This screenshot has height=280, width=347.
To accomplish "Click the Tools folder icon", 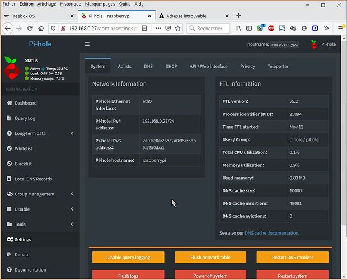I will [x=10, y=224].
